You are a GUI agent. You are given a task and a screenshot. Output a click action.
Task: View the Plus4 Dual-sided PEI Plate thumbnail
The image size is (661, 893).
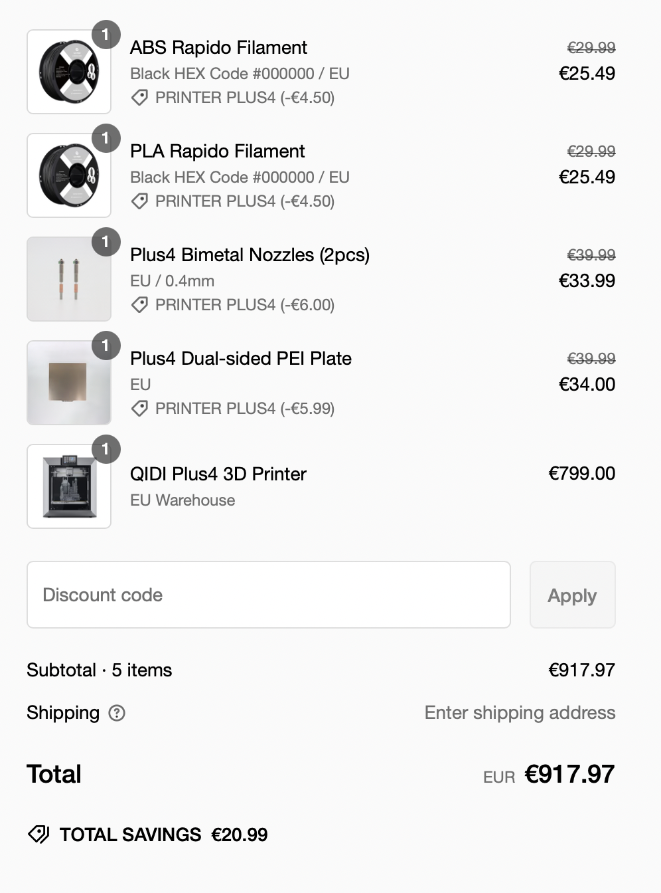[x=68, y=383]
